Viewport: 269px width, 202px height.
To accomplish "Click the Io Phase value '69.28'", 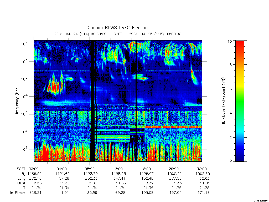I will click(x=120, y=193).
